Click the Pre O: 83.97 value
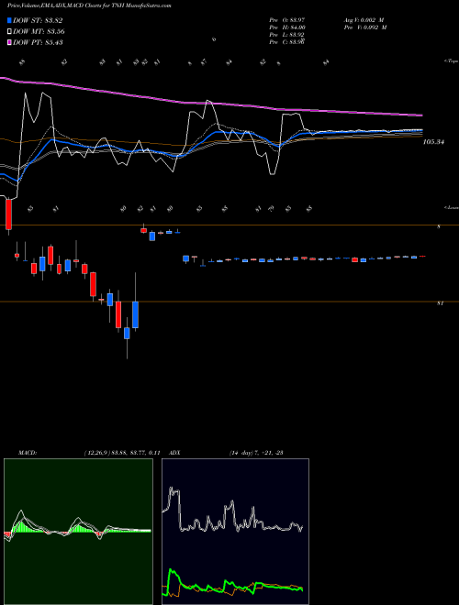This screenshot has height=605, width=459. coord(287,19)
